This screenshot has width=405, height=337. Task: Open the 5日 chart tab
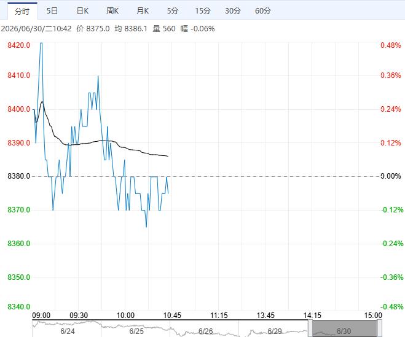(52, 11)
